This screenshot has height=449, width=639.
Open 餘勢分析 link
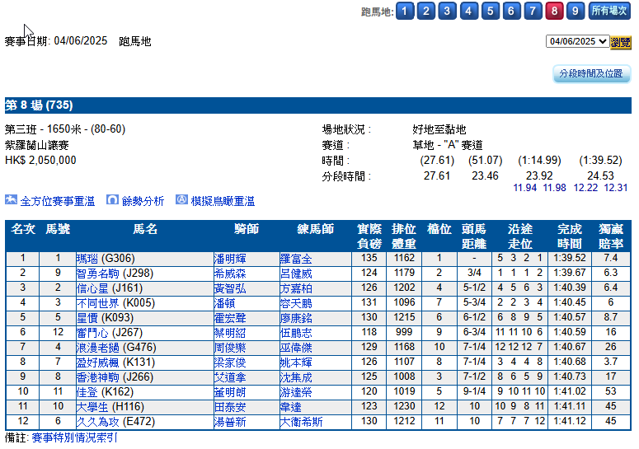click(x=143, y=201)
